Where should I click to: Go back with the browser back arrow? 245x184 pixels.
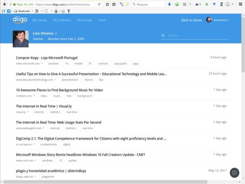tap(5, 4)
